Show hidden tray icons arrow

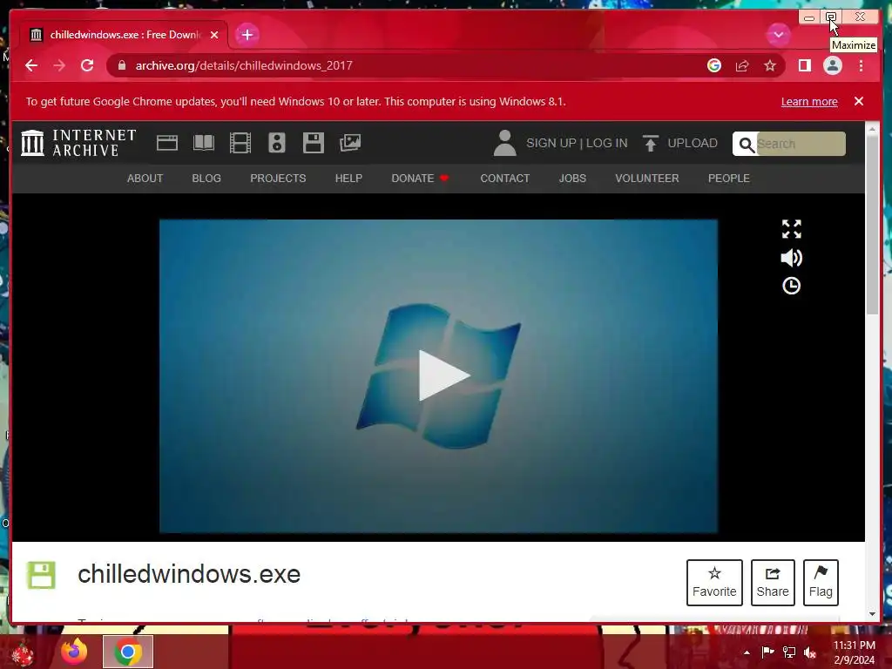pyautogui.click(x=747, y=652)
